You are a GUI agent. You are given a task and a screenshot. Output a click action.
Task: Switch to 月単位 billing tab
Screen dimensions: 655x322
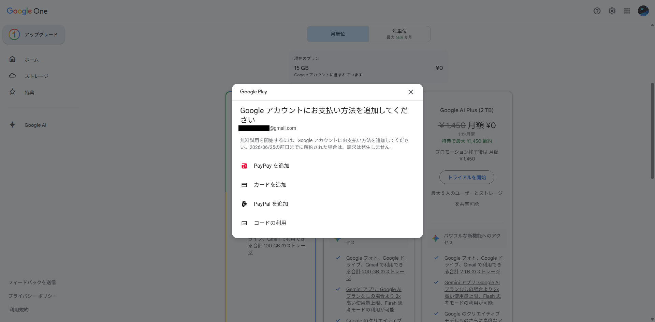338,34
